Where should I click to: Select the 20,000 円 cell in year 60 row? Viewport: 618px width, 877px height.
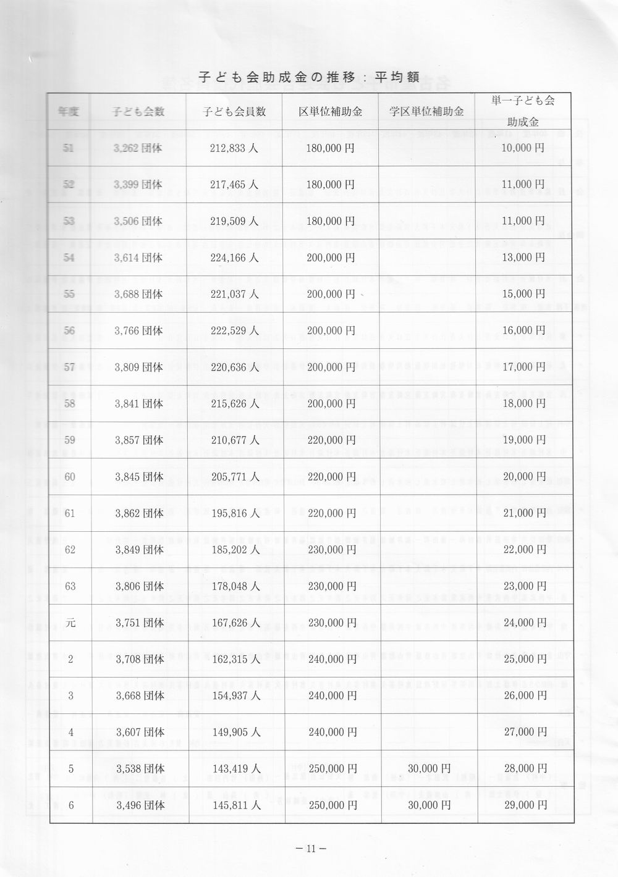524,477
